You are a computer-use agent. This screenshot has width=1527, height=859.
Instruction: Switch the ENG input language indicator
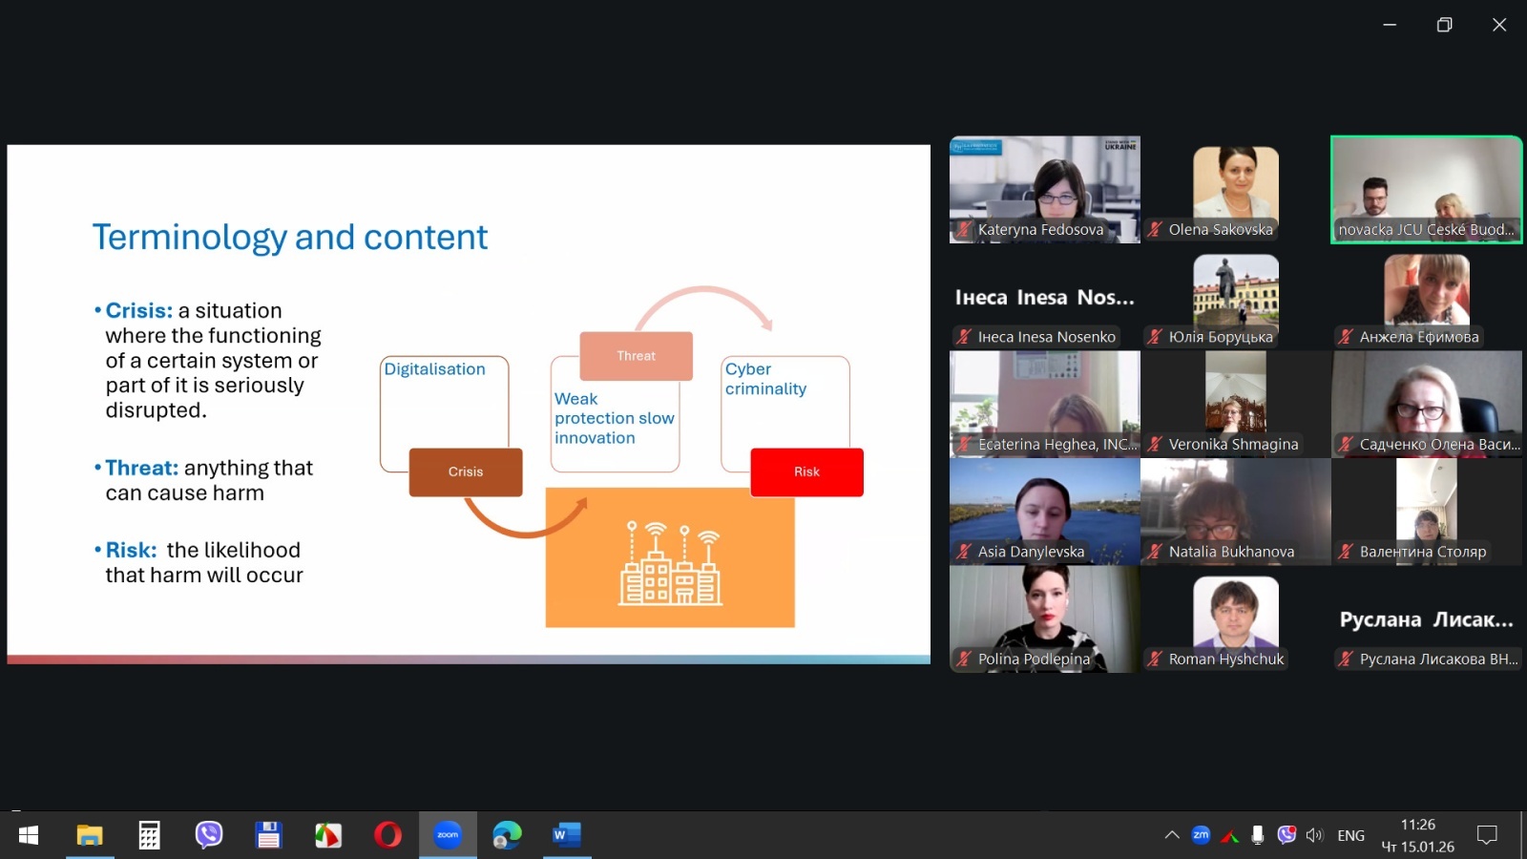tap(1350, 835)
